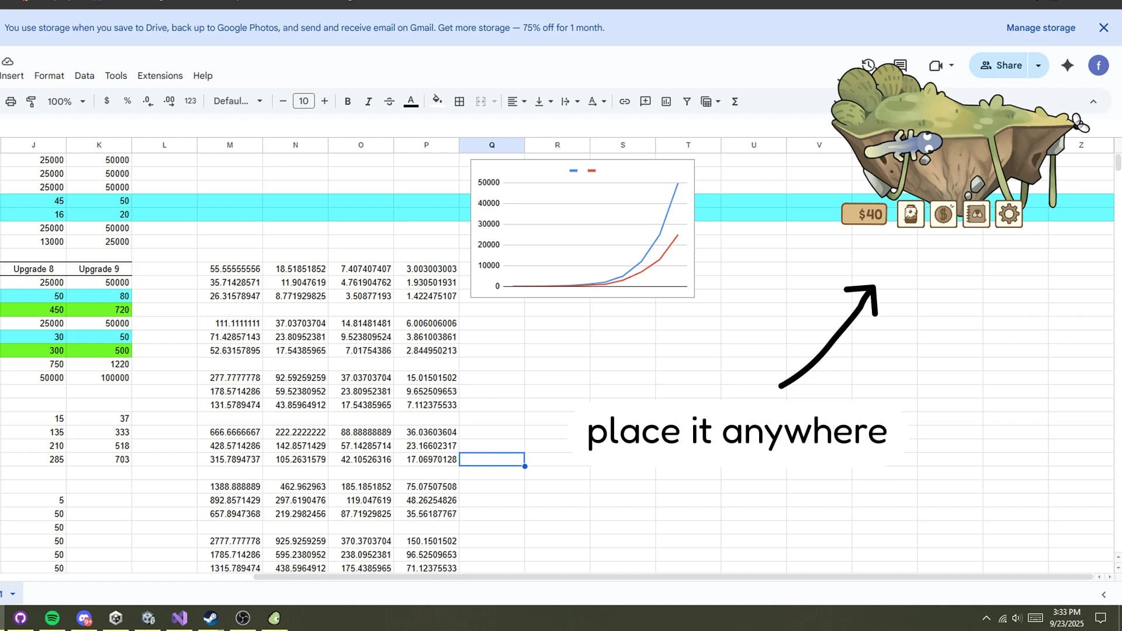The width and height of the screenshot is (1122, 631).
Task: Expand the zoom level 100% dropdown
Action: [x=65, y=101]
